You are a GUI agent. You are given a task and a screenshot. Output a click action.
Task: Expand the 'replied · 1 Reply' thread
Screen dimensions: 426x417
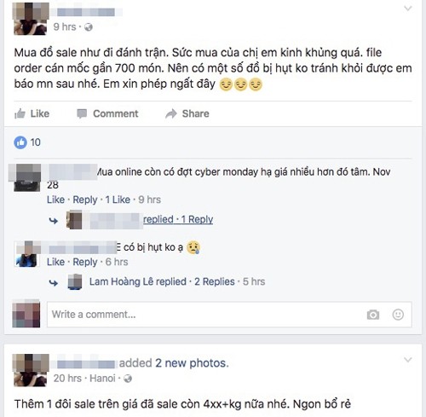pos(178,219)
